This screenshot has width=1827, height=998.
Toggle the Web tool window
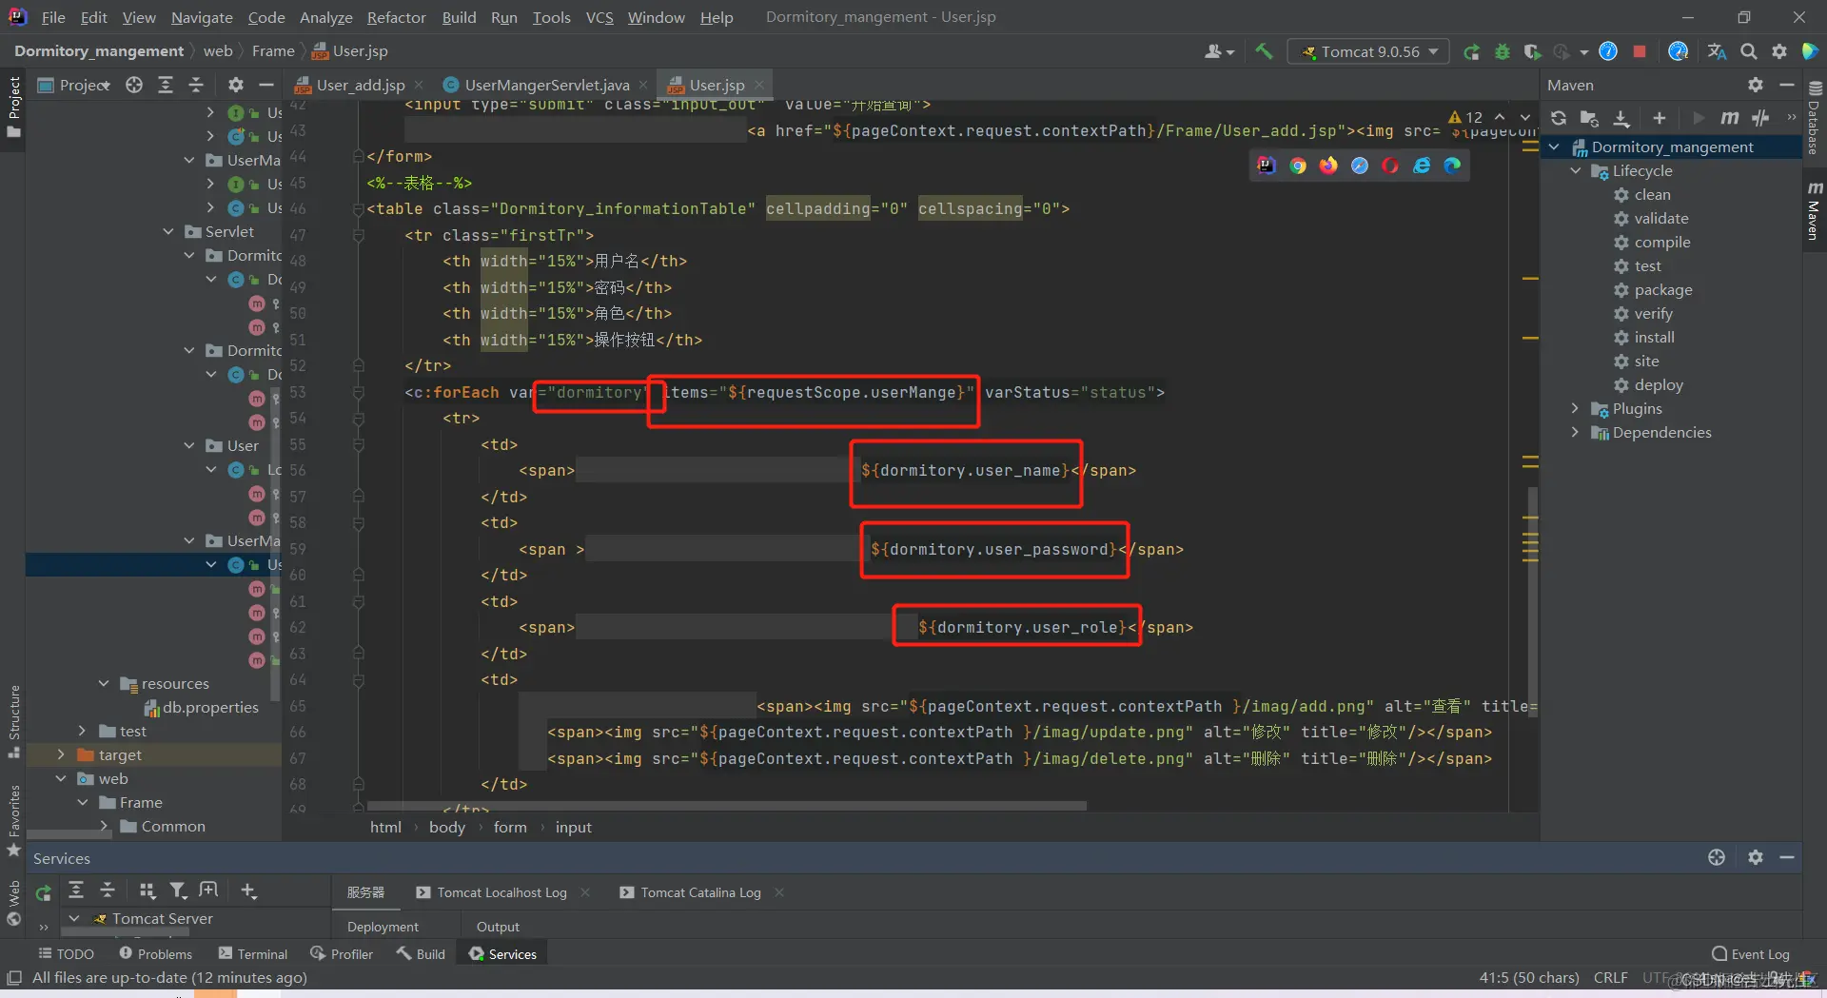pyautogui.click(x=13, y=903)
